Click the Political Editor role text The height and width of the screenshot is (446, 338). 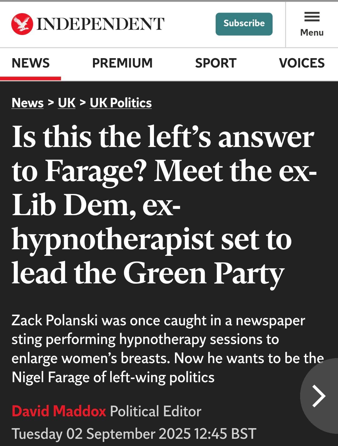(x=156, y=411)
